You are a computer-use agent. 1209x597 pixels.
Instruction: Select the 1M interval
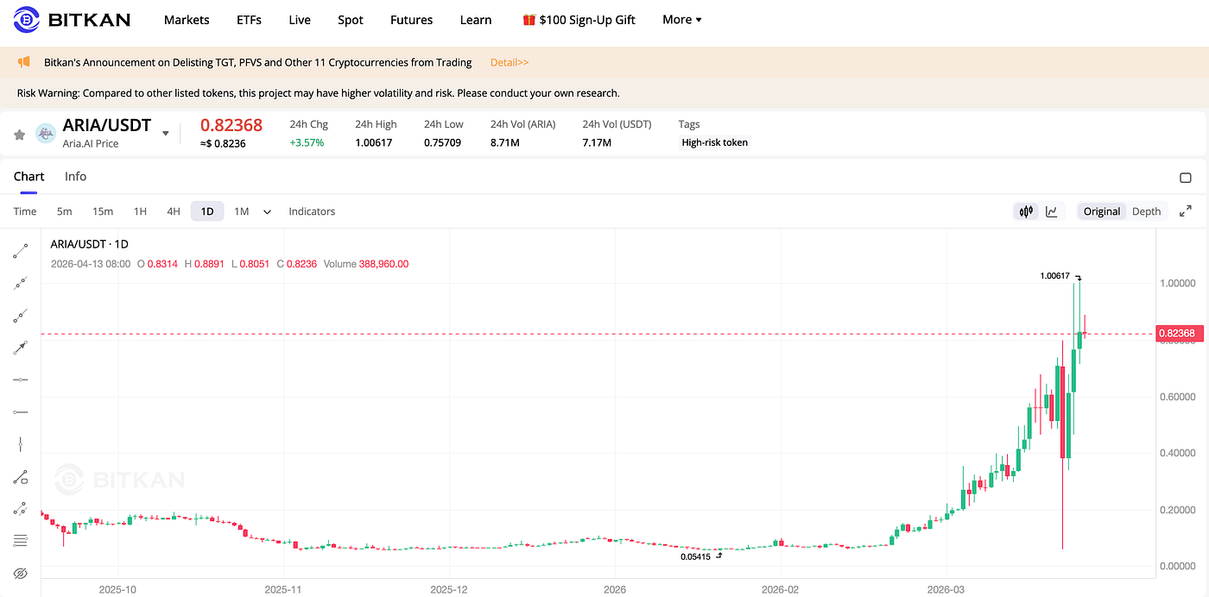coord(242,211)
